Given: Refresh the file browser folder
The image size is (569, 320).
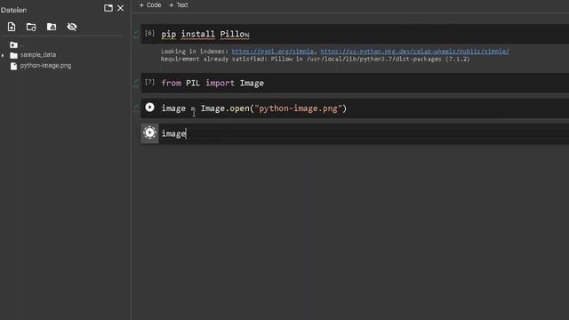Looking at the screenshot, I should point(31,27).
